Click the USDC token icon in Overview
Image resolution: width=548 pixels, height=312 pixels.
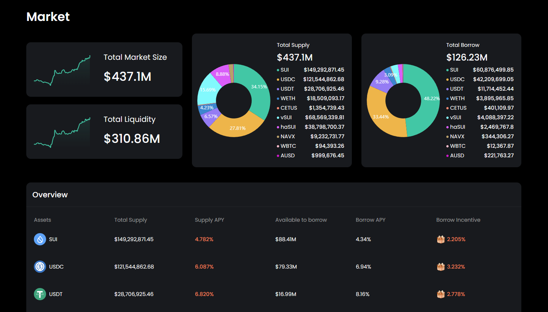coord(40,267)
